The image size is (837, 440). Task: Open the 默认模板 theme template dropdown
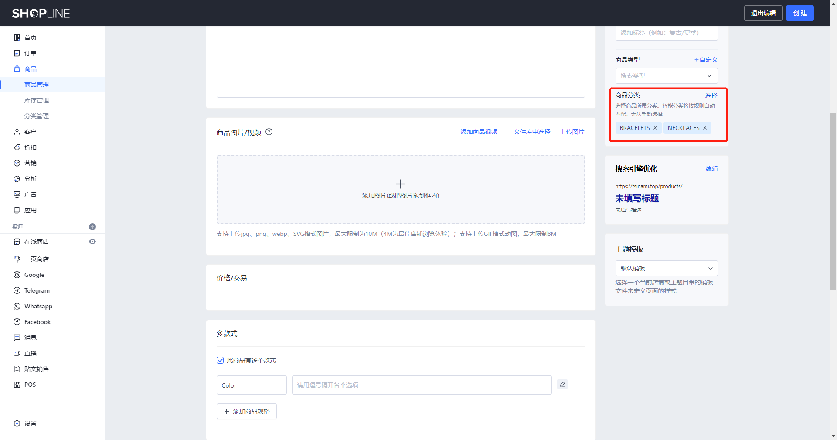[666, 268]
